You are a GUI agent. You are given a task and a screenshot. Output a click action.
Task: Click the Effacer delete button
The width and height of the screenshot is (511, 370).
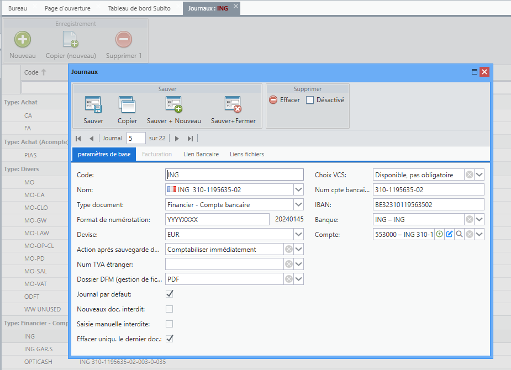285,100
